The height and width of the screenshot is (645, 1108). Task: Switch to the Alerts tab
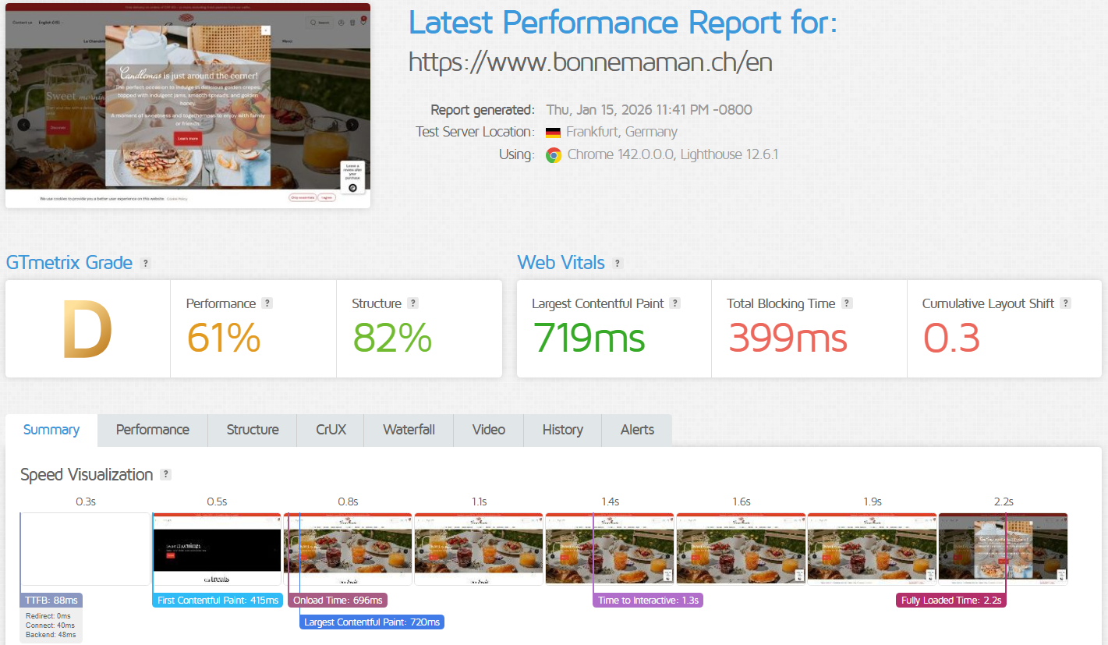click(638, 430)
